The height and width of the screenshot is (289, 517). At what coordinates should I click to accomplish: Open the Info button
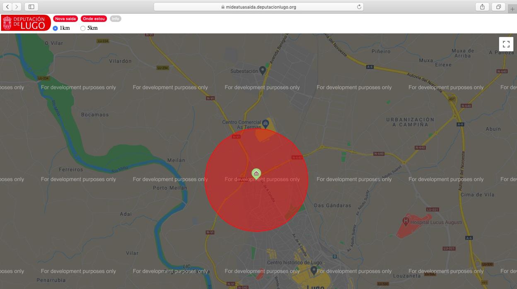point(115,19)
